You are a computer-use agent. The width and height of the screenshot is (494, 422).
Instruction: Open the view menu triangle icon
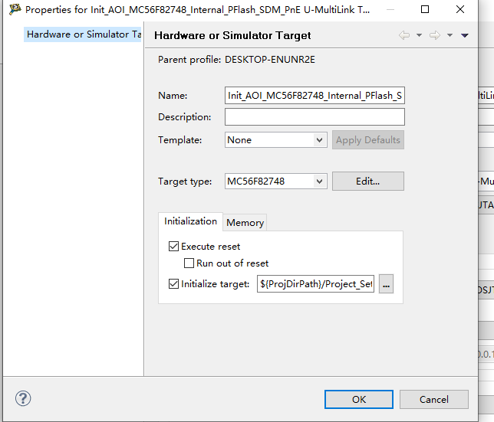click(465, 35)
